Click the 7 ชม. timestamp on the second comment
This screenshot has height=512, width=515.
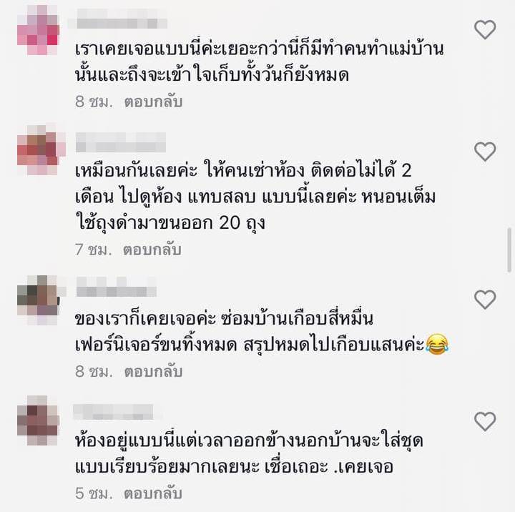coord(93,250)
